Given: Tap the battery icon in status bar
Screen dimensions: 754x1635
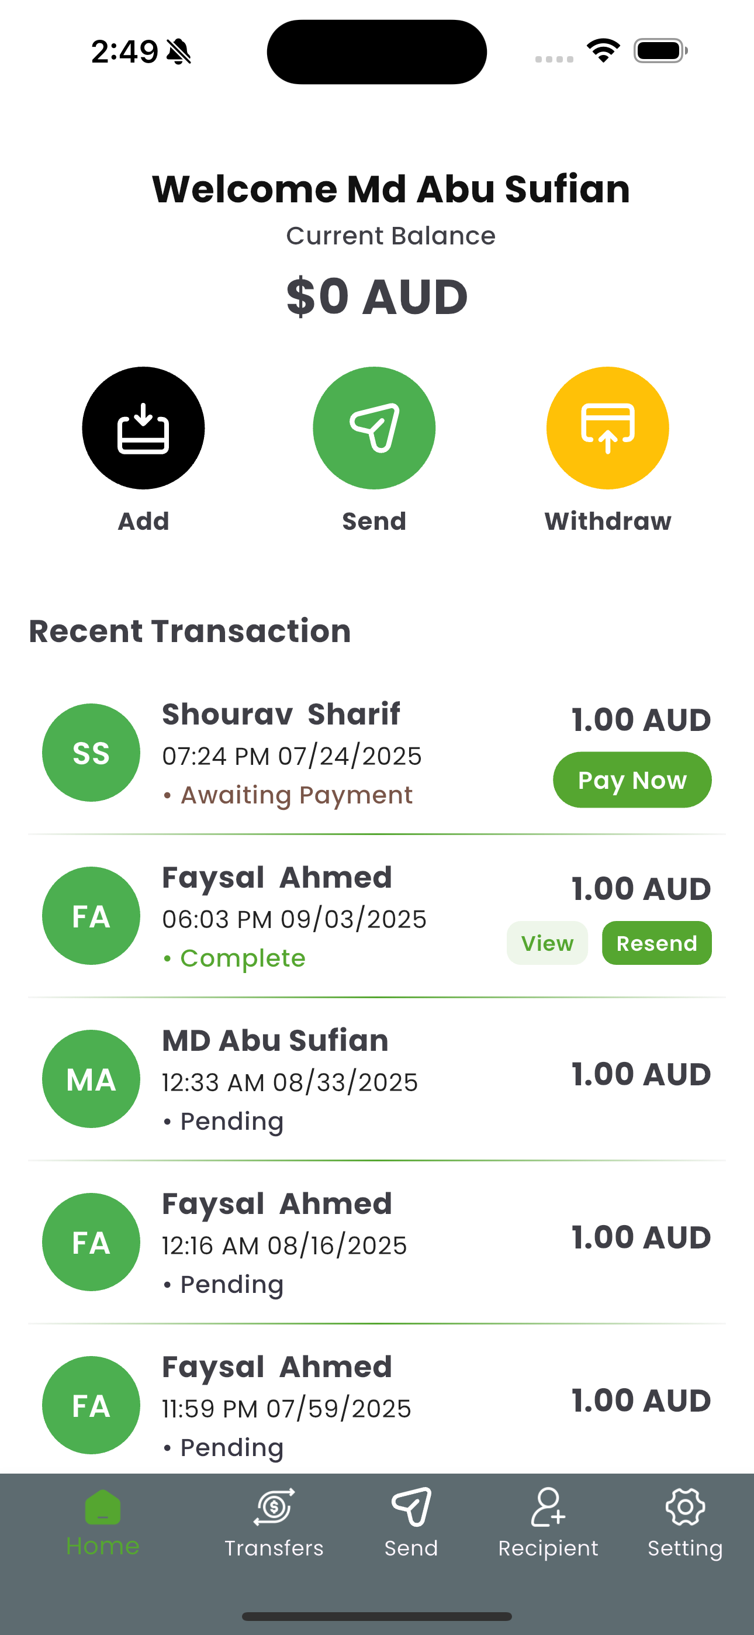Looking at the screenshot, I should 660,51.
